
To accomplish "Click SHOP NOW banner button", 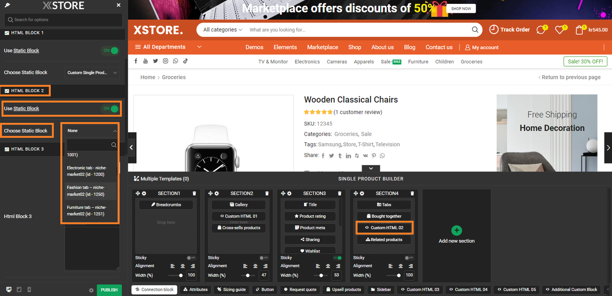I will [461, 9].
